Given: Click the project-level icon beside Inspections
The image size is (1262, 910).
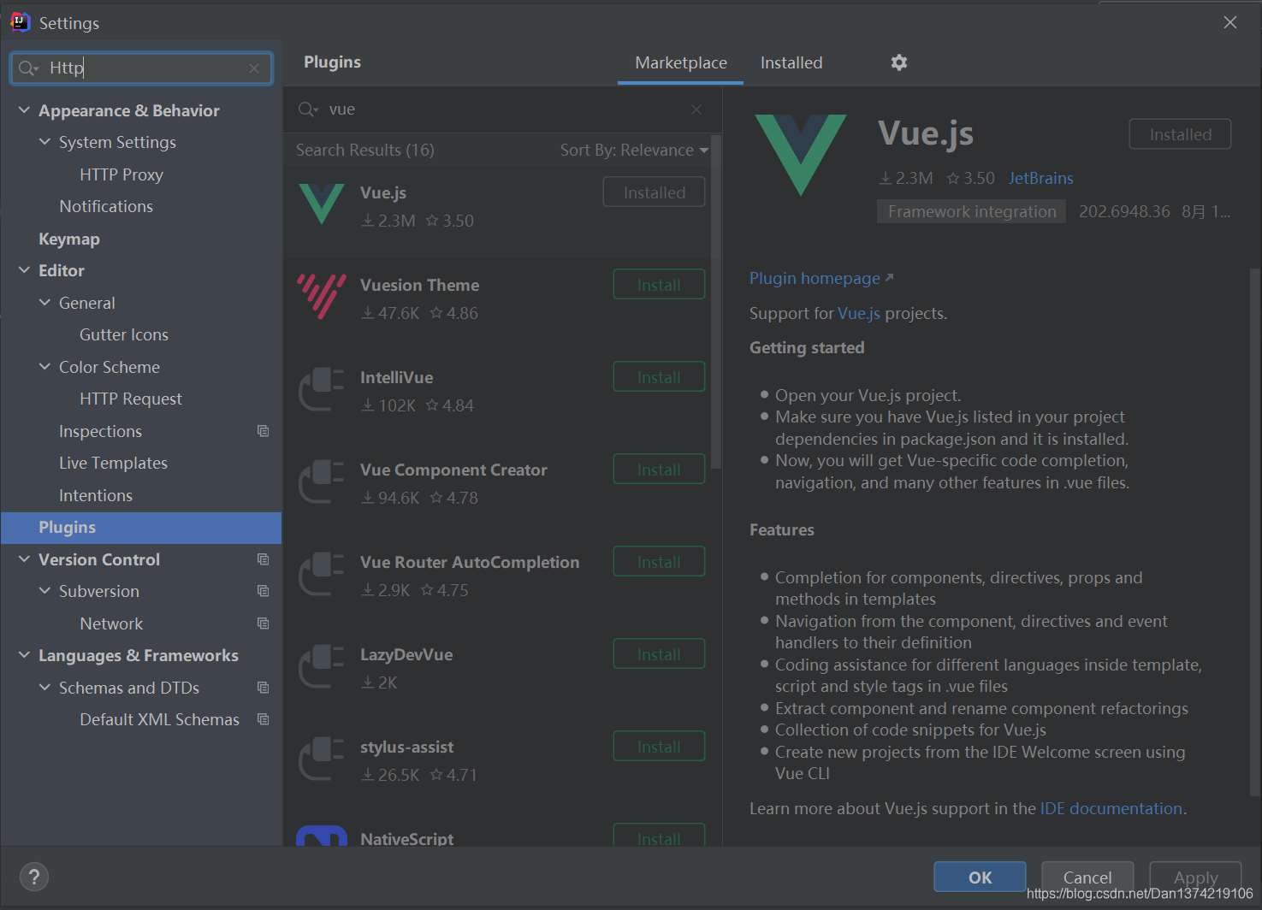Looking at the screenshot, I should tap(264, 431).
